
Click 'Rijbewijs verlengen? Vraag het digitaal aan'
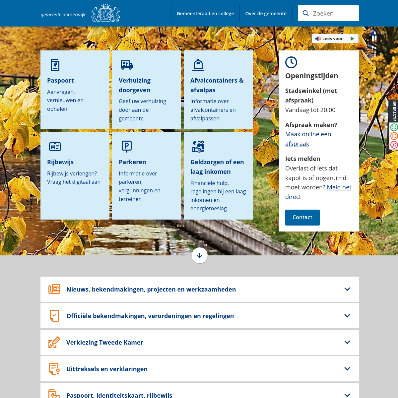pyautogui.click(x=74, y=178)
